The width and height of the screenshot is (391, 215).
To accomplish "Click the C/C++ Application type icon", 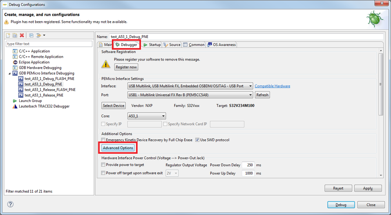I will pos(15,51).
